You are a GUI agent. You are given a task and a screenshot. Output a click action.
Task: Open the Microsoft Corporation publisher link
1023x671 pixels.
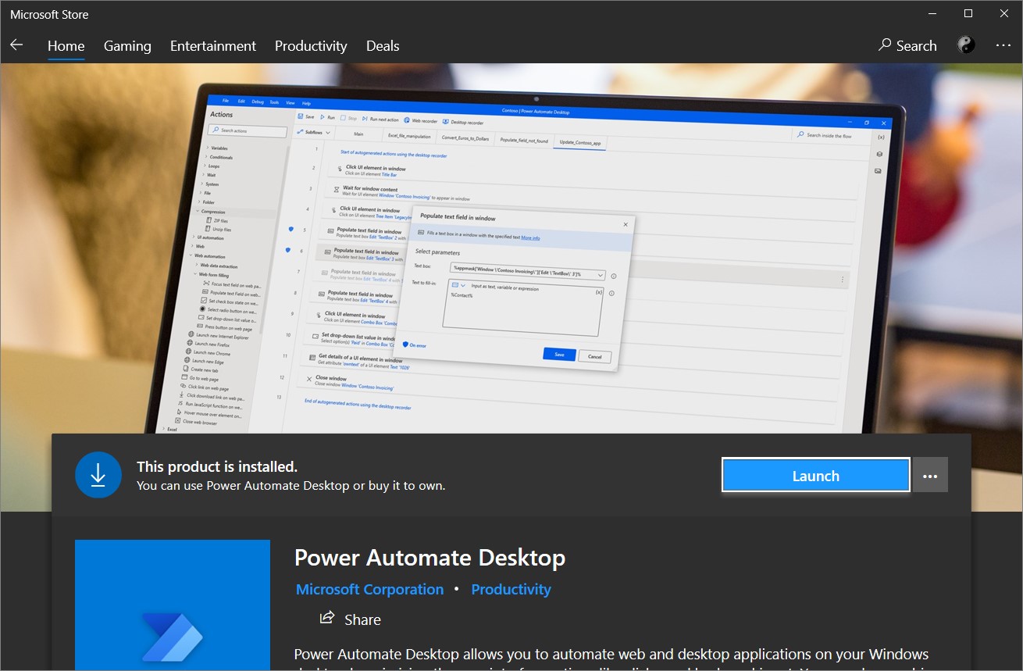coord(369,589)
